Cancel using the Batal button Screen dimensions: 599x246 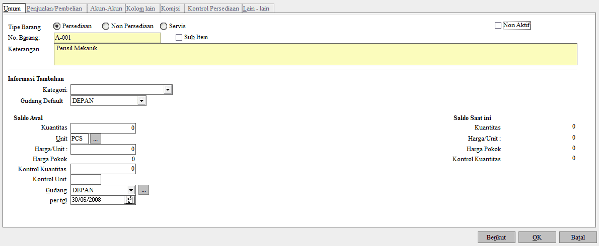pos(577,237)
